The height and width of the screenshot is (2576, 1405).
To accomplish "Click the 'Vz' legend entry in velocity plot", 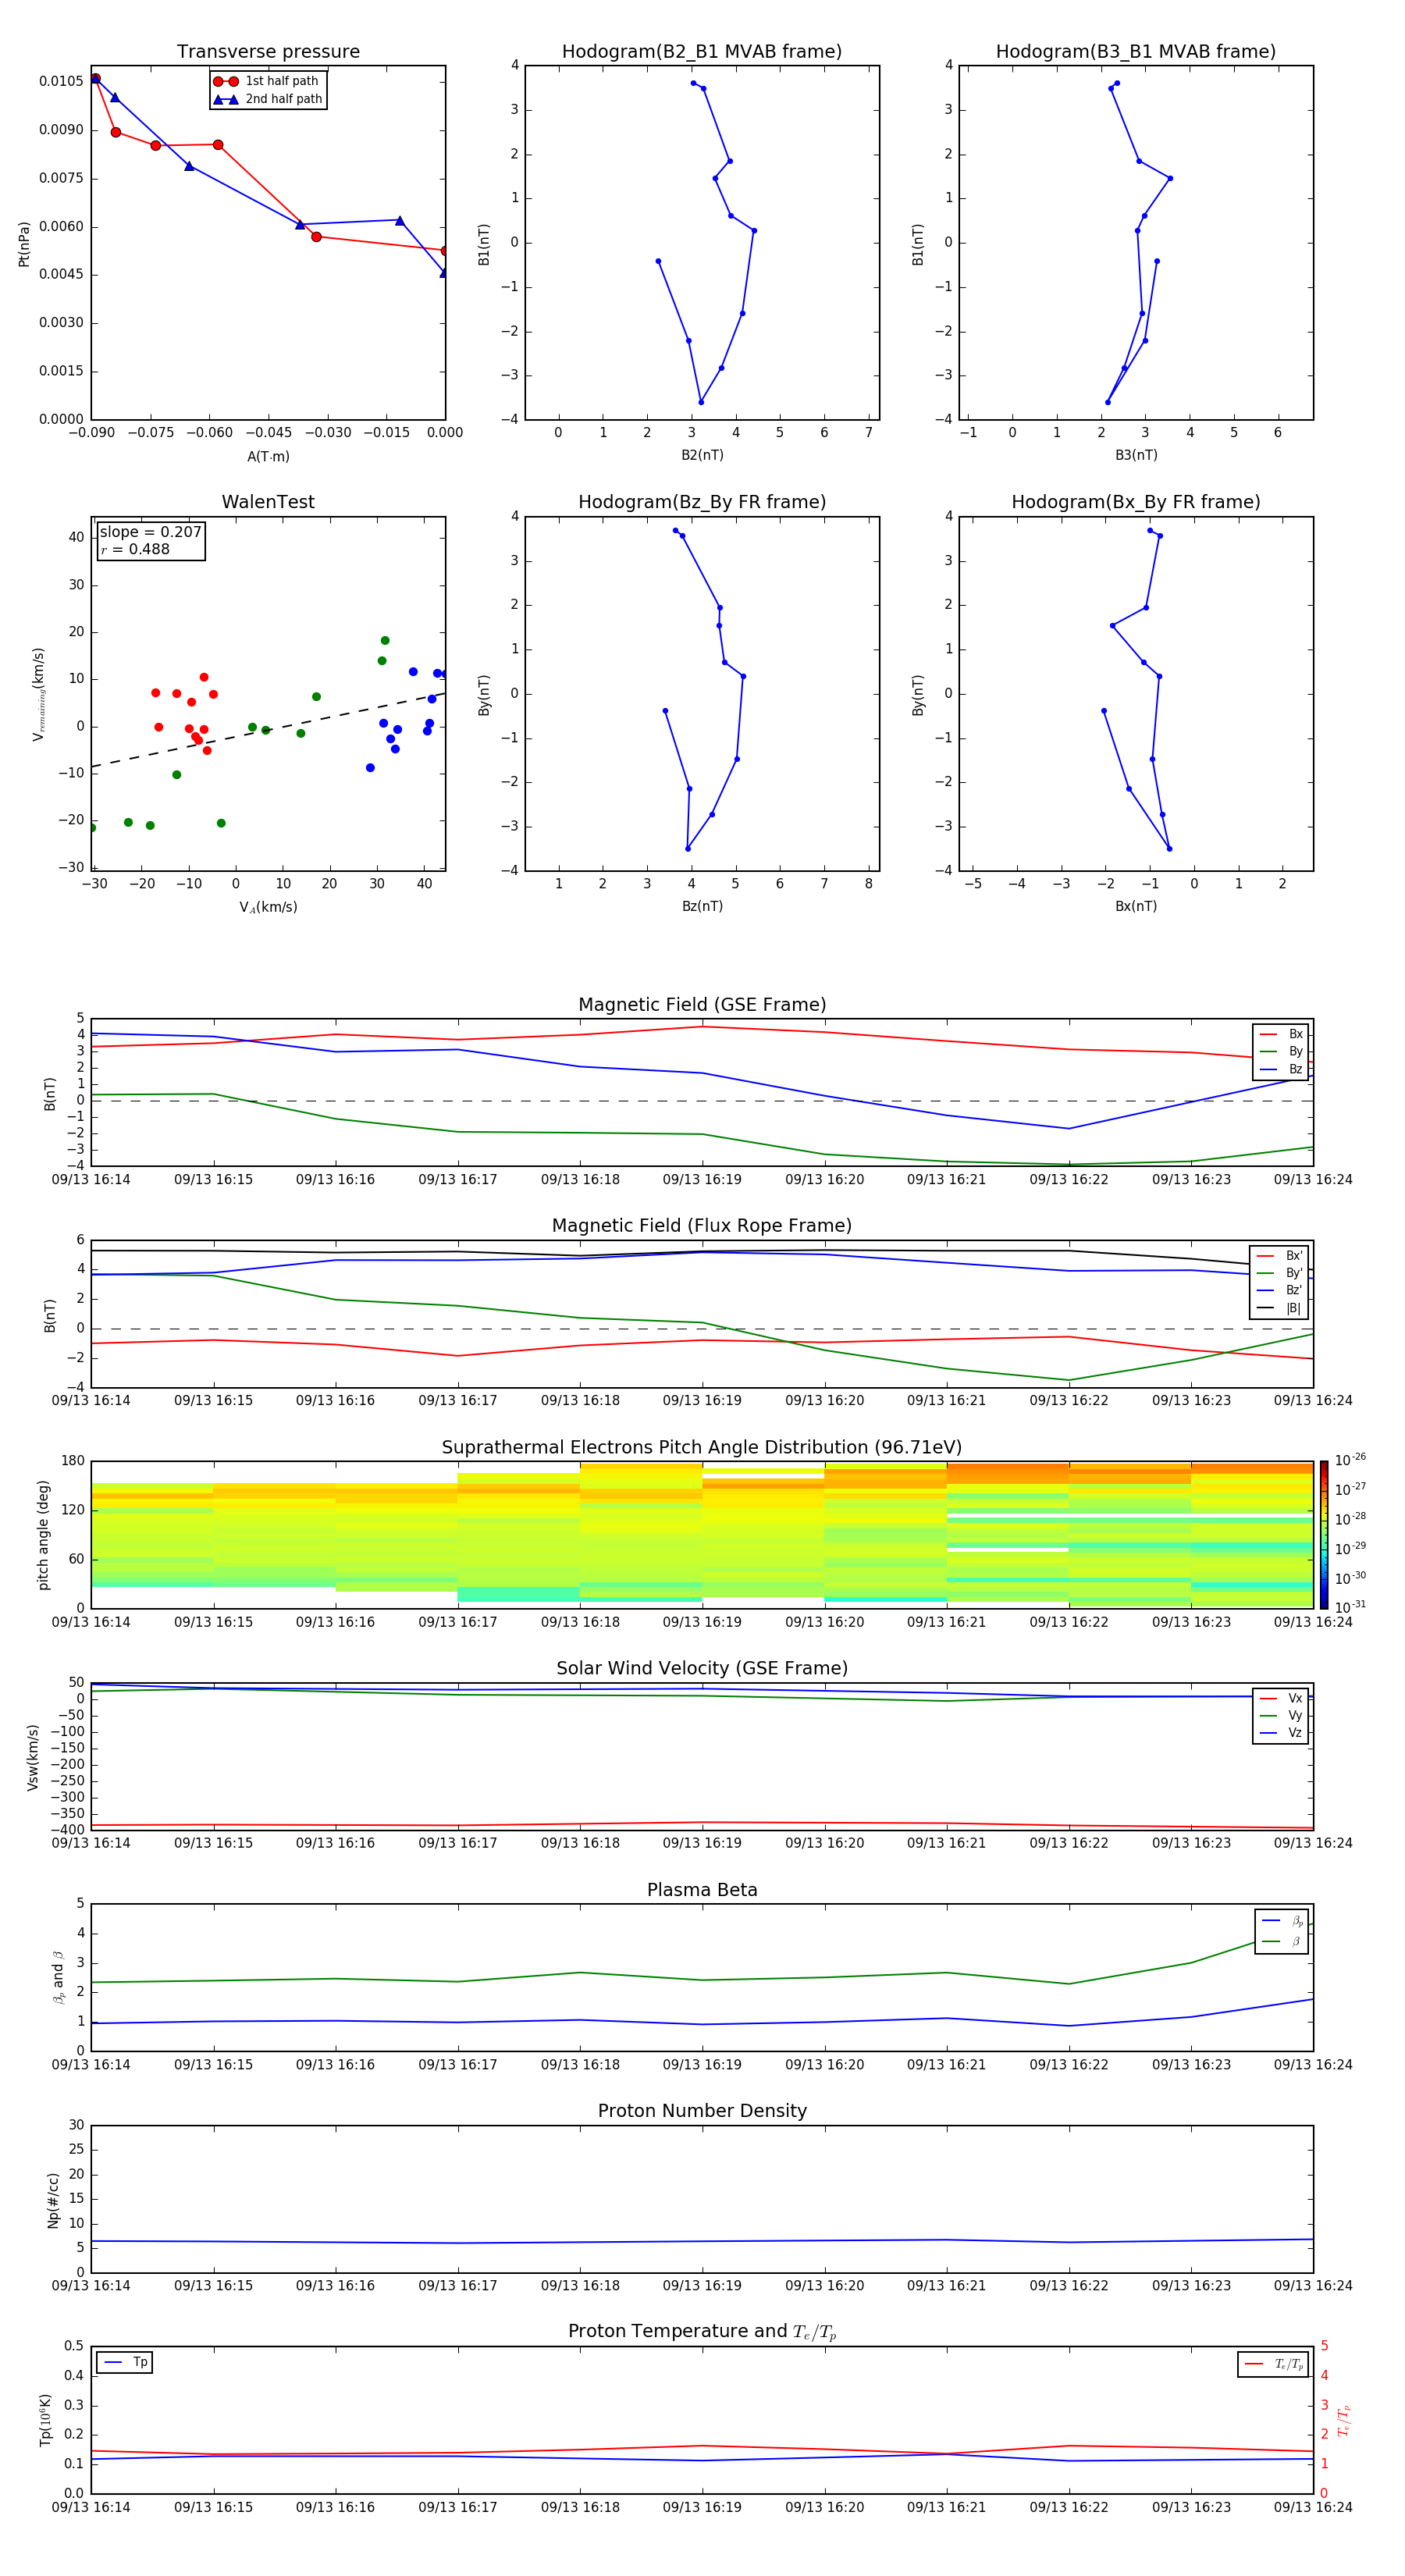I will click(1281, 1733).
